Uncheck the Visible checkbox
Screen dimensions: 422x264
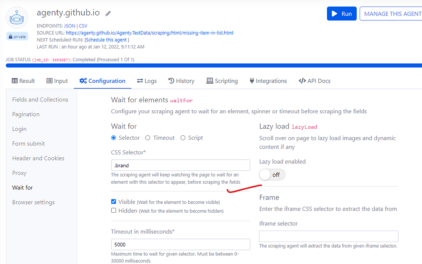point(114,202)
